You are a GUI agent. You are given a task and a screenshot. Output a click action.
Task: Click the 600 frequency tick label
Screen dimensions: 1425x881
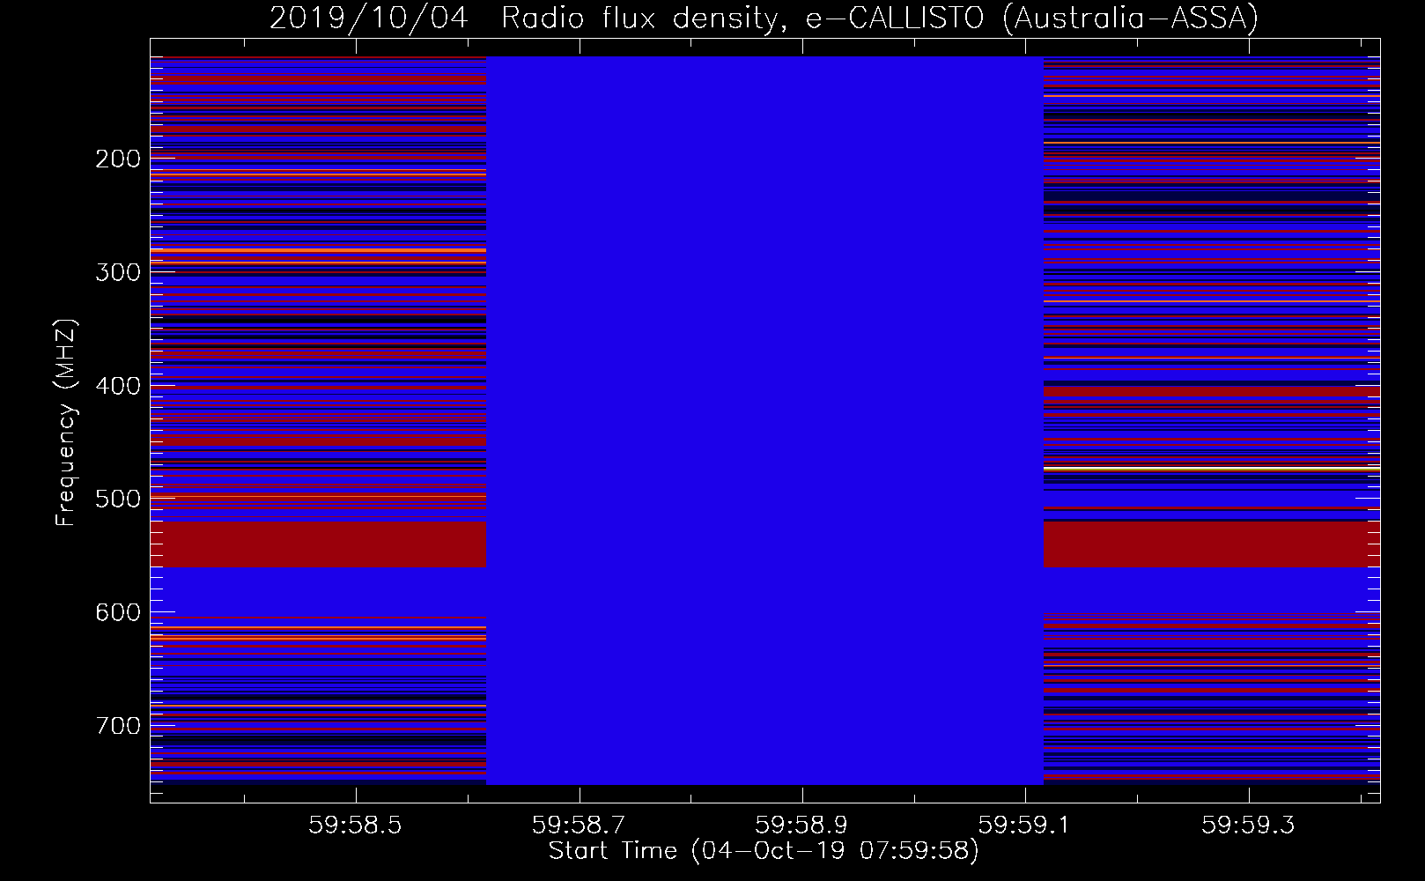click(x=118, y=612)
